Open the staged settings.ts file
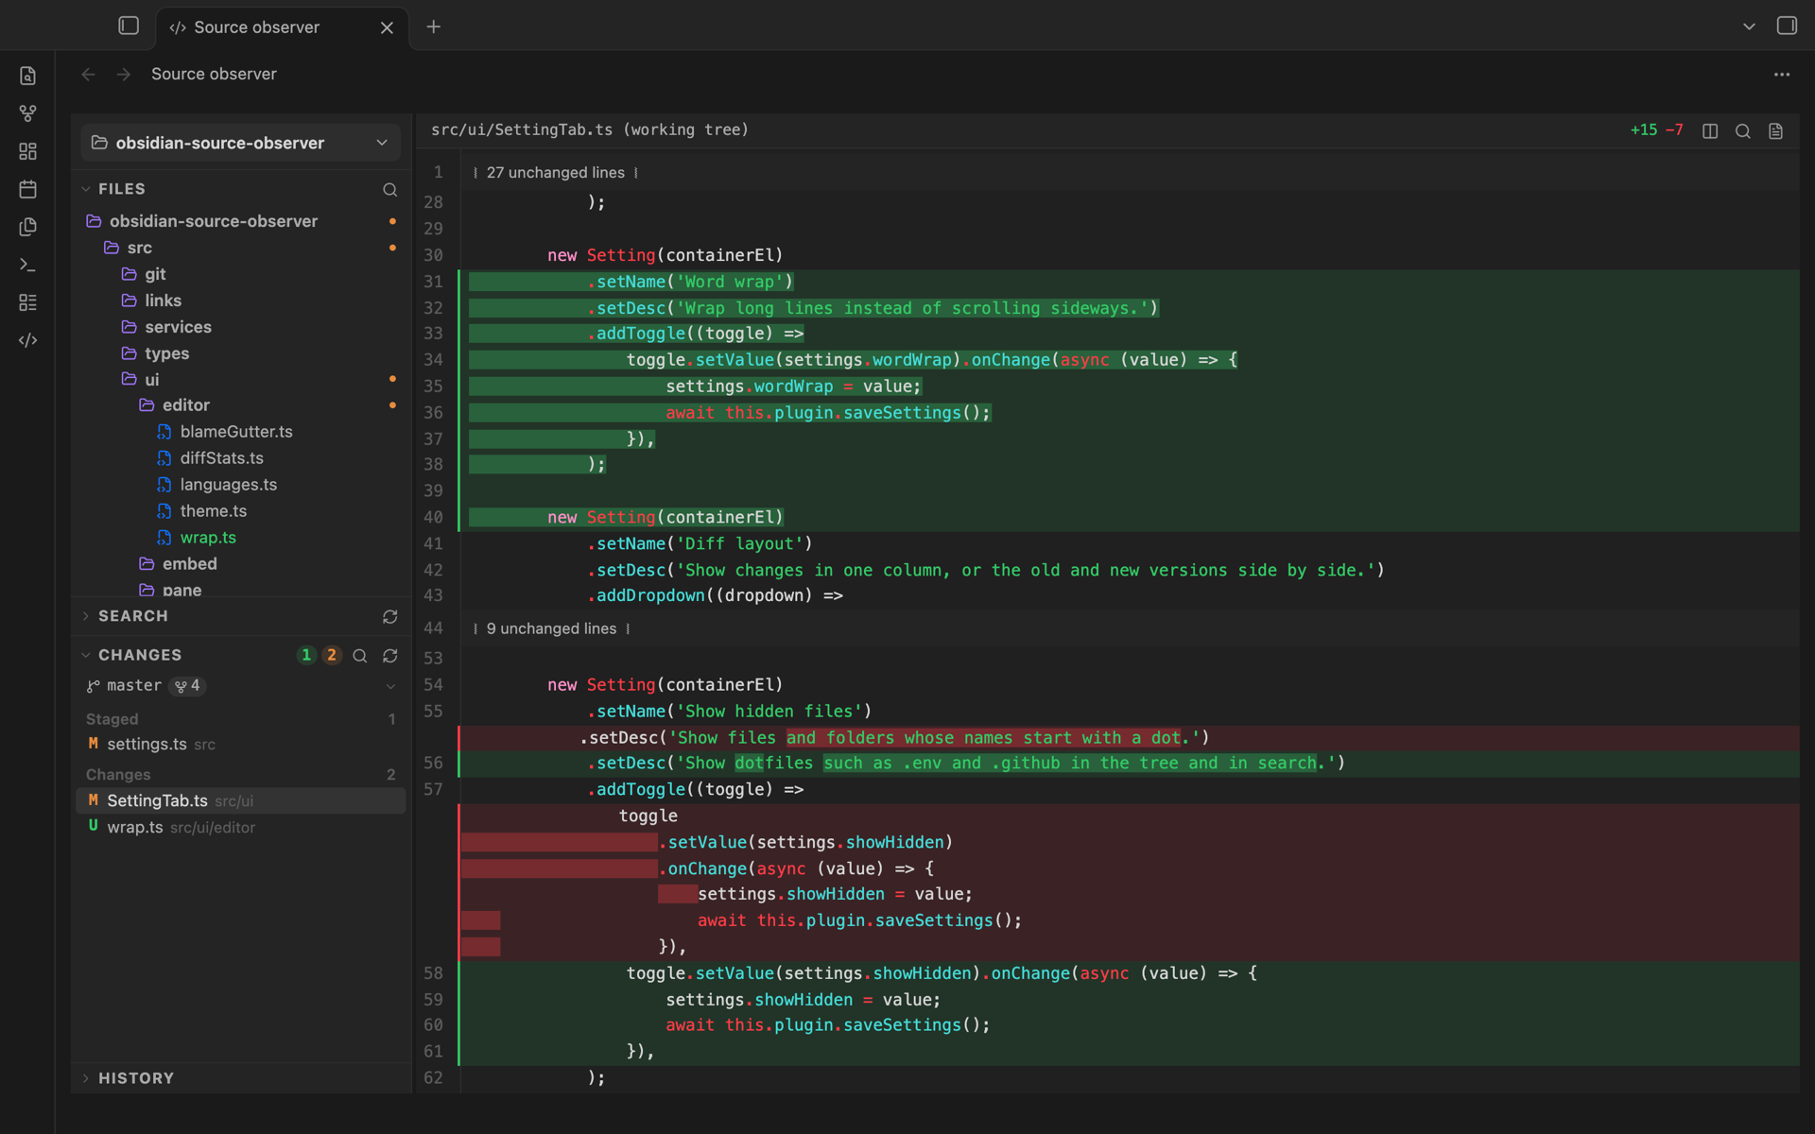 240,745
